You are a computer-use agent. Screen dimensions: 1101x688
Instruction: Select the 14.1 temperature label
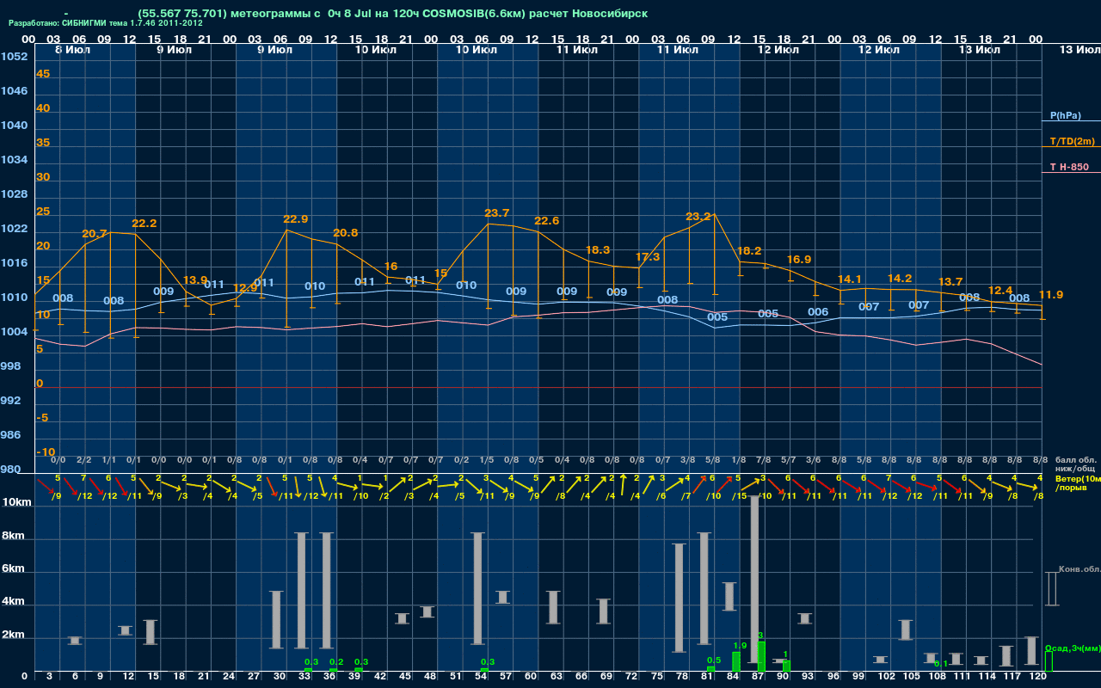(850, 279)
